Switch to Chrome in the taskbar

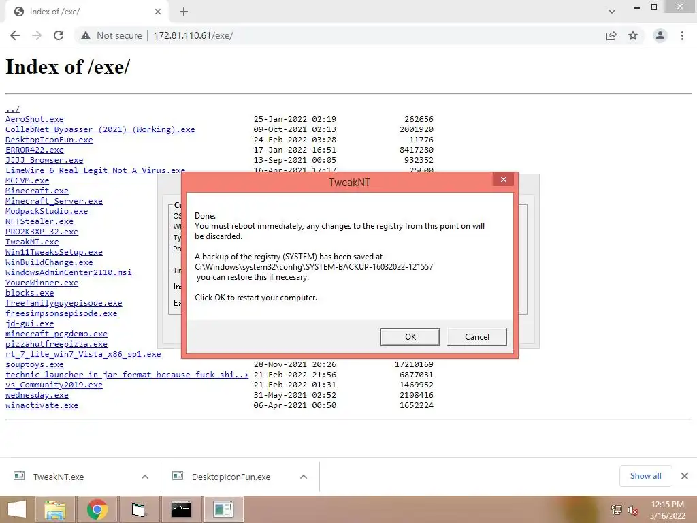[97, 509]
